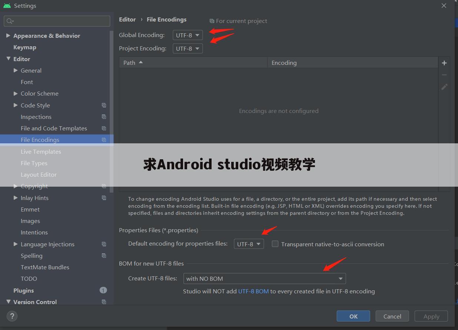Collapse the Editor section

click(8, 59)
